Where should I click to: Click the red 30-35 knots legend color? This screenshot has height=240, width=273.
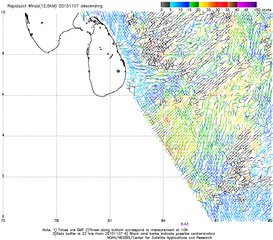(223, 4)
